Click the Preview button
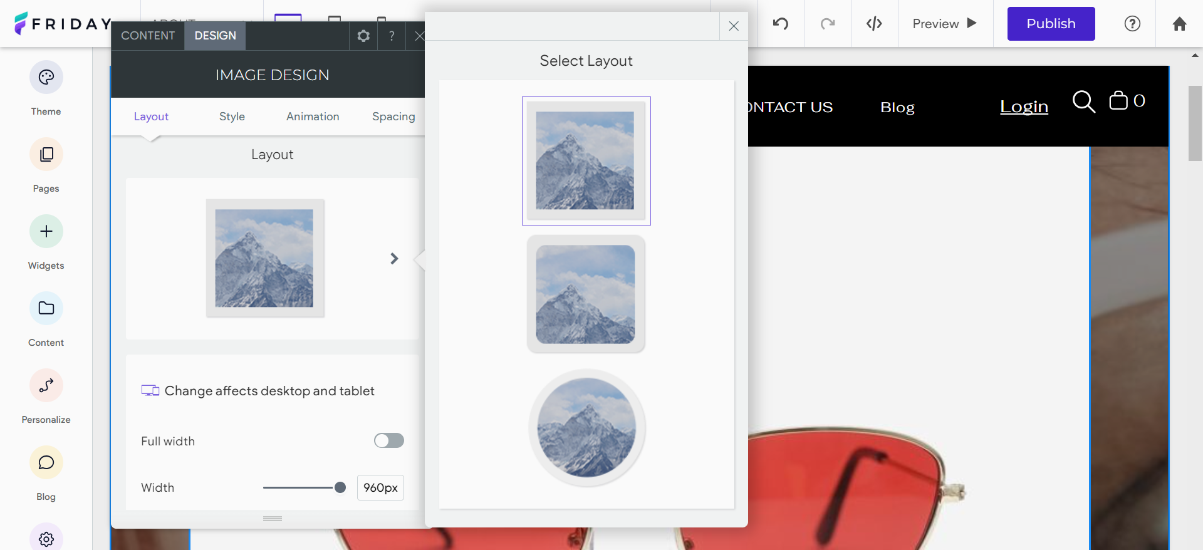This screenshot has height=550, width=1203. (944, 24)
